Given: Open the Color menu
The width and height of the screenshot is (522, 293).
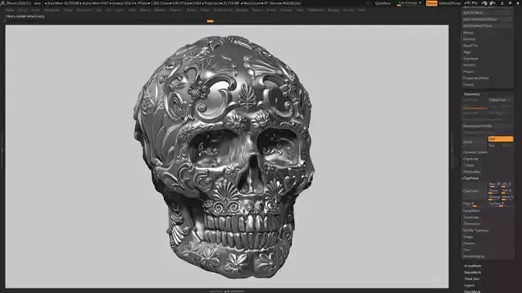Looking at the screenshot, I should [36, 10].
